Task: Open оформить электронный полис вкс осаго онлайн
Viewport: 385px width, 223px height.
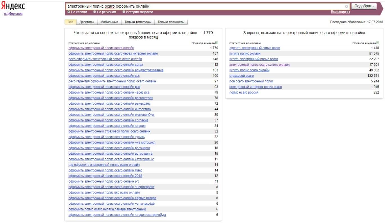Action: pos(104,192)
